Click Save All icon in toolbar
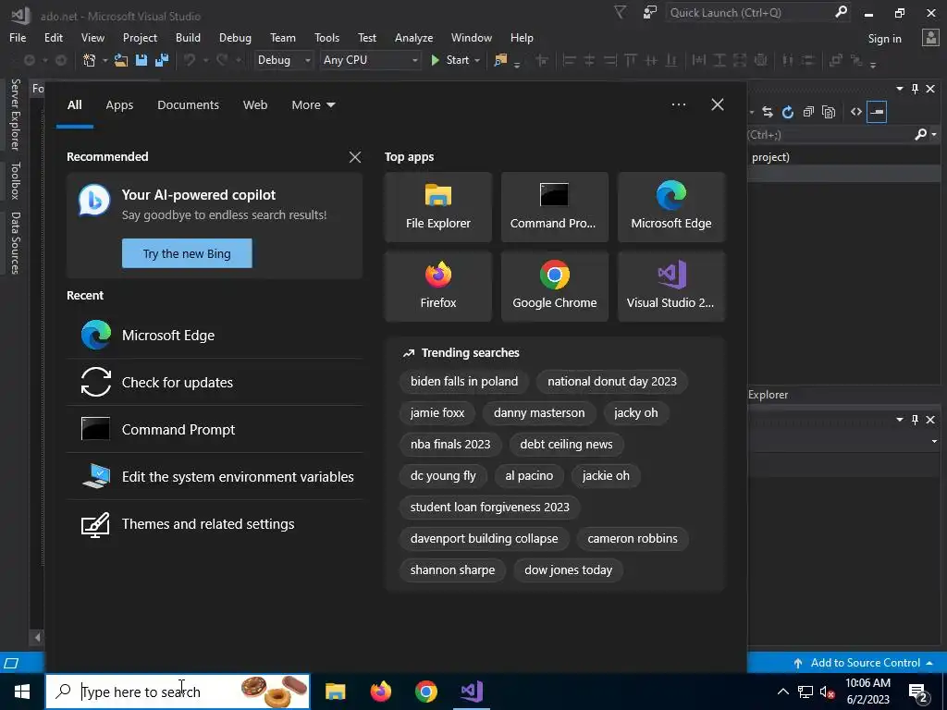947x710 pixels. click(161, 60)
